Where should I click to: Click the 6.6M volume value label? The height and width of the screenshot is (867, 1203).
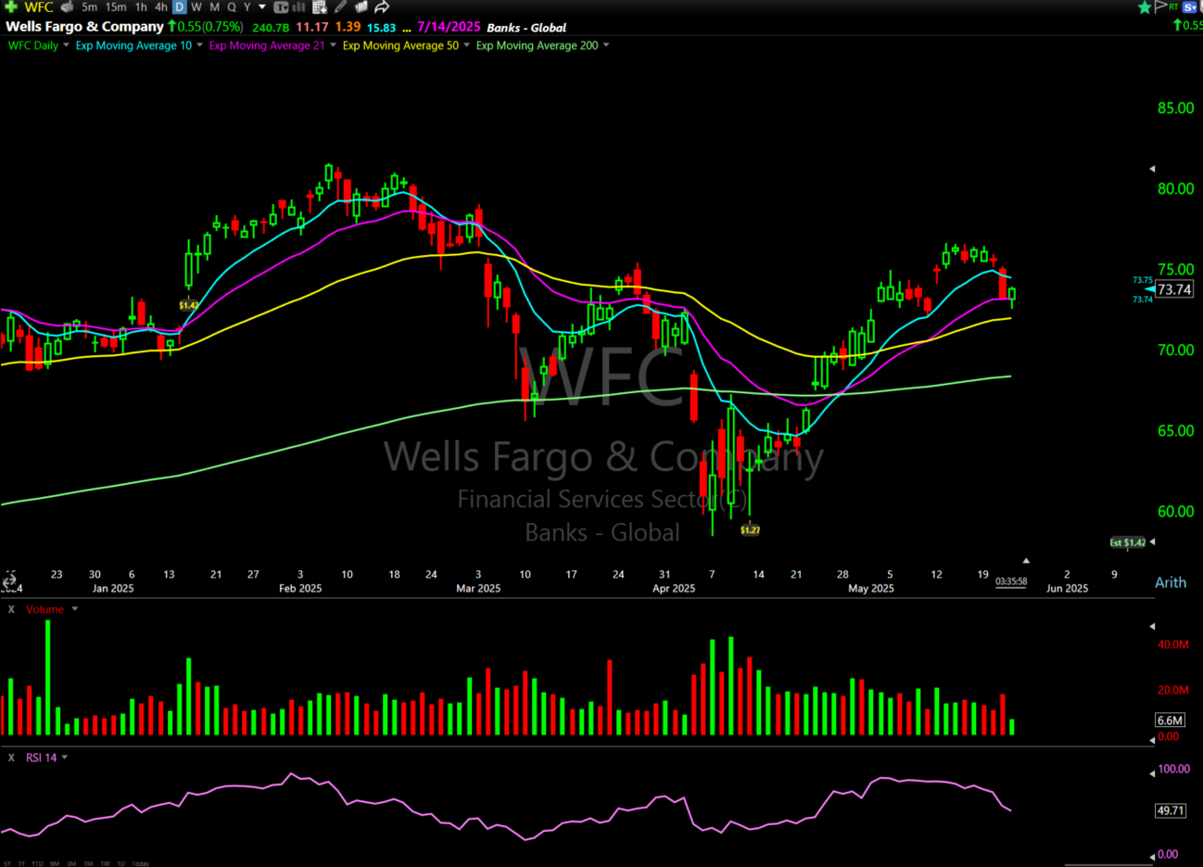point(1170,720)
